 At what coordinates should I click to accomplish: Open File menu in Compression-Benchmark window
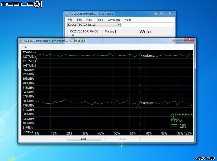(x=25, y=47)
